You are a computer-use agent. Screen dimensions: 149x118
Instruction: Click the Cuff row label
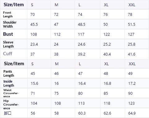coord(8,54)
